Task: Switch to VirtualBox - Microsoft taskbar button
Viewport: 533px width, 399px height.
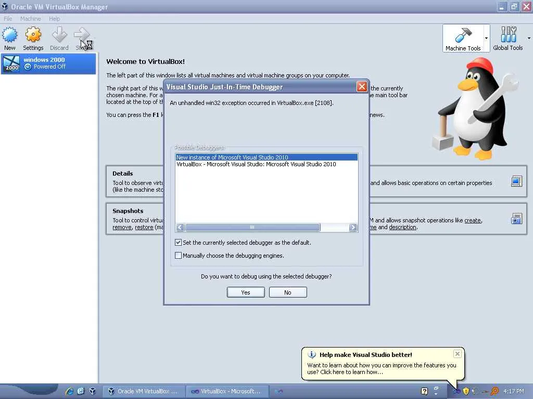Action: 227,391
